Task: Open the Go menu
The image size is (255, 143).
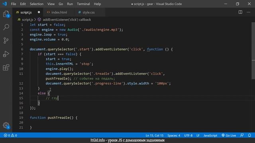Action: pyautogui.click(x=61, y=4)
